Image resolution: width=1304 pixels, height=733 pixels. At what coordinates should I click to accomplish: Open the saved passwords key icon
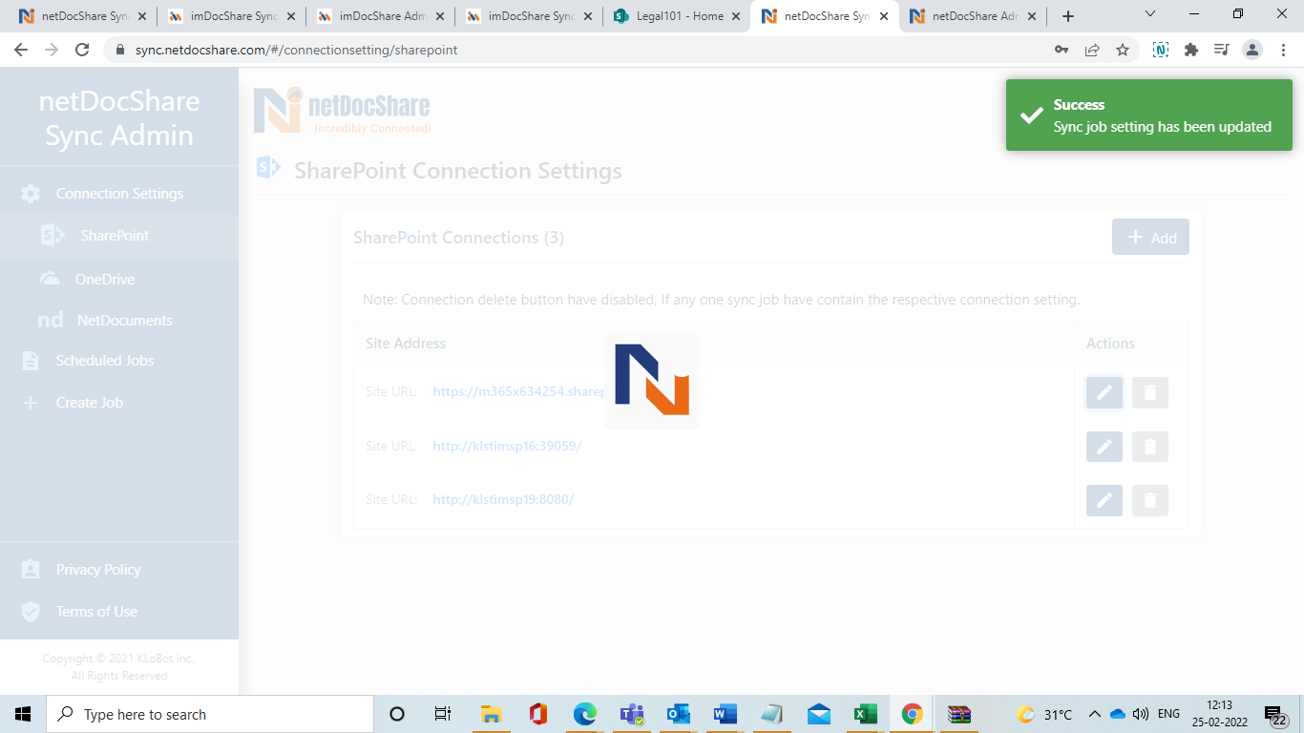pyautogui.click(x=1062, y=50)
